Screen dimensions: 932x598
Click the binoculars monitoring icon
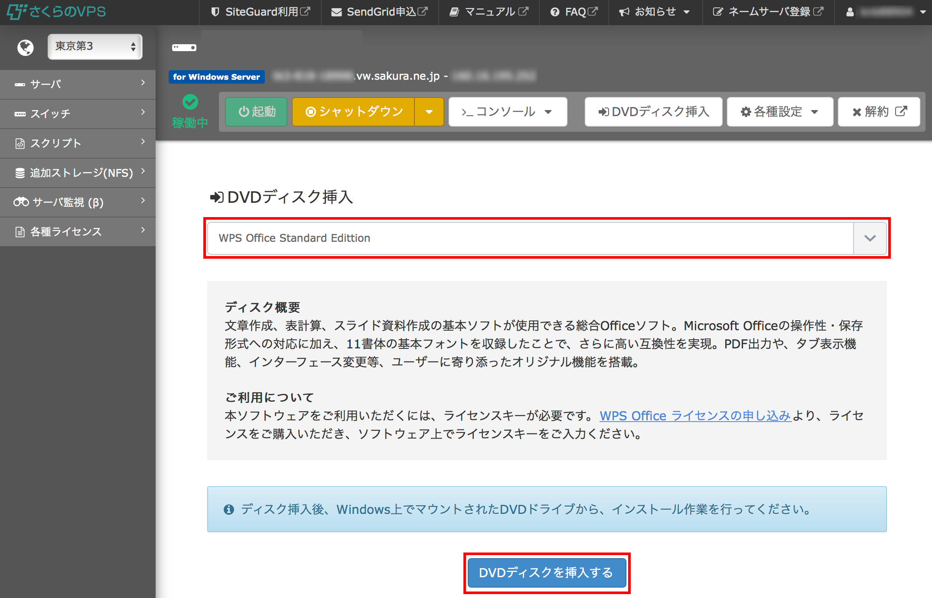pyautogui.click(x=21, y=202)
